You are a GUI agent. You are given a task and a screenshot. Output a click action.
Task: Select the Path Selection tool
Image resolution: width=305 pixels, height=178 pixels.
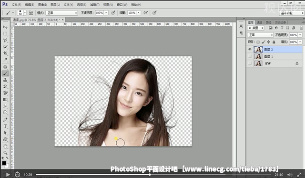click(x=5, y=133)
